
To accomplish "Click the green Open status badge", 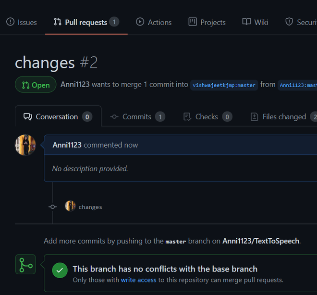I will [36, 85].
